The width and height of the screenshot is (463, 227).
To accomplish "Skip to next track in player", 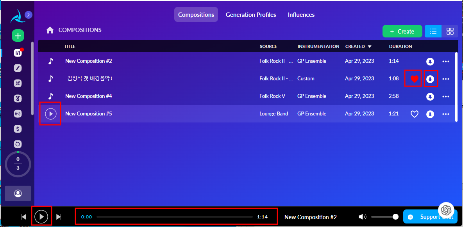I will pyautogui.click(x=59, y=217).
